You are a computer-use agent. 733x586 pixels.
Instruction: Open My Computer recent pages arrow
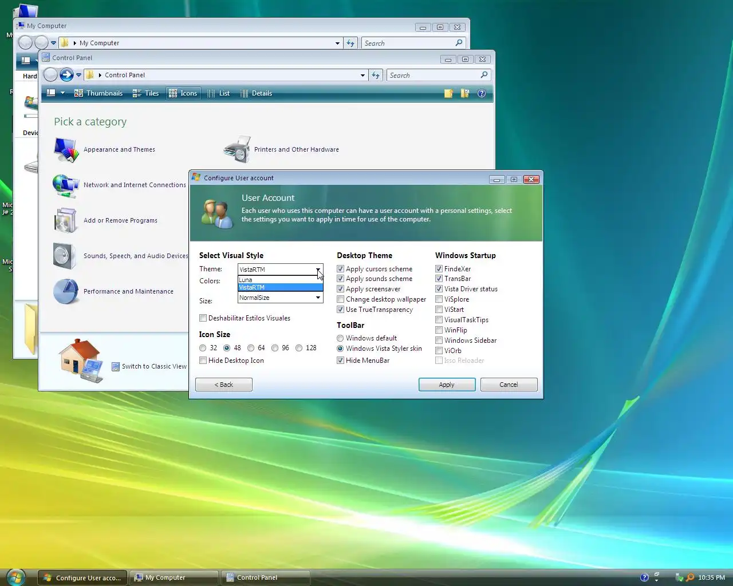(x=53, y=43)
